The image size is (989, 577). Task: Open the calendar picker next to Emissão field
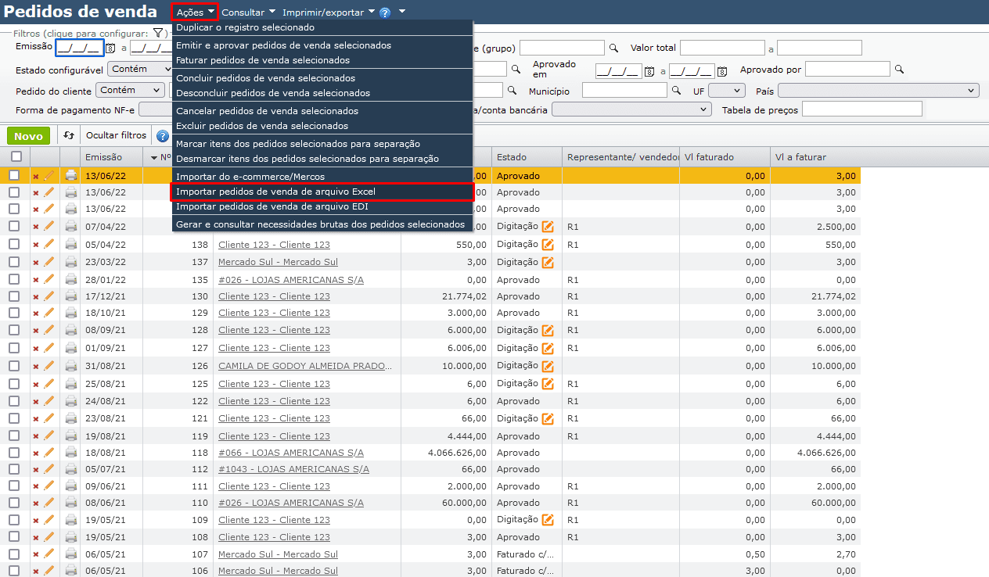coord(110,48)
